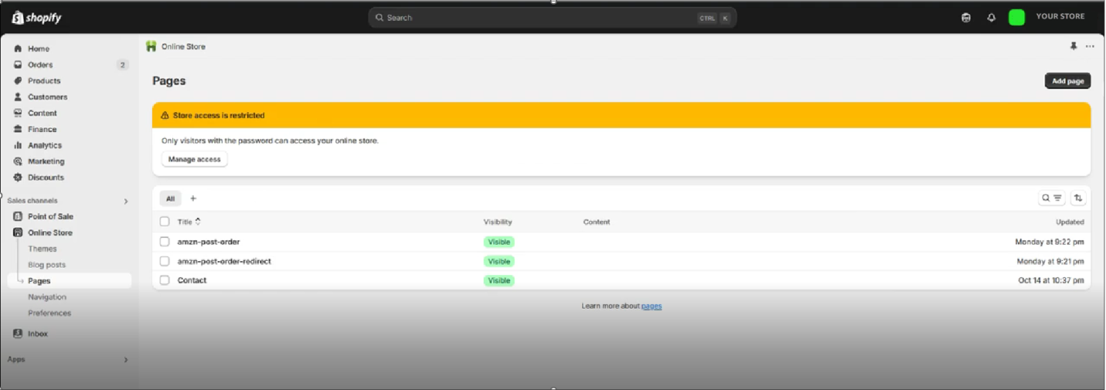Viewport: 1106px width, 390px height.
Task: Click the Inbox app icon
Action: tap(18, 334)
